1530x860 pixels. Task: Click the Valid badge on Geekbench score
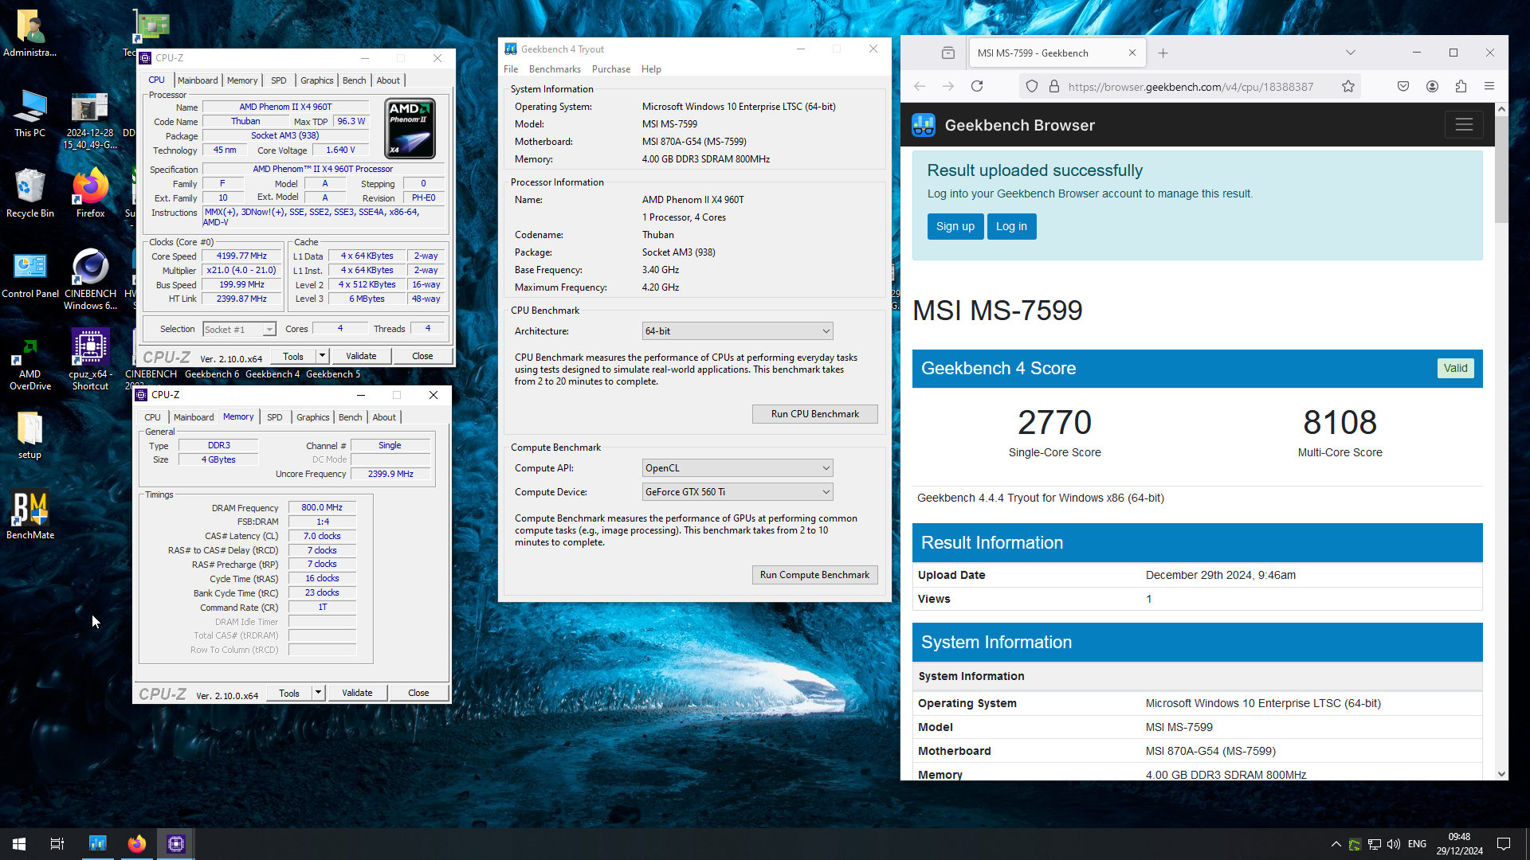(x=1455, y=368)
